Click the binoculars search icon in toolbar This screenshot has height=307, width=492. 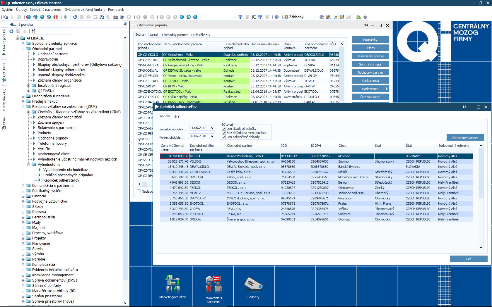[x=102, y=17]
